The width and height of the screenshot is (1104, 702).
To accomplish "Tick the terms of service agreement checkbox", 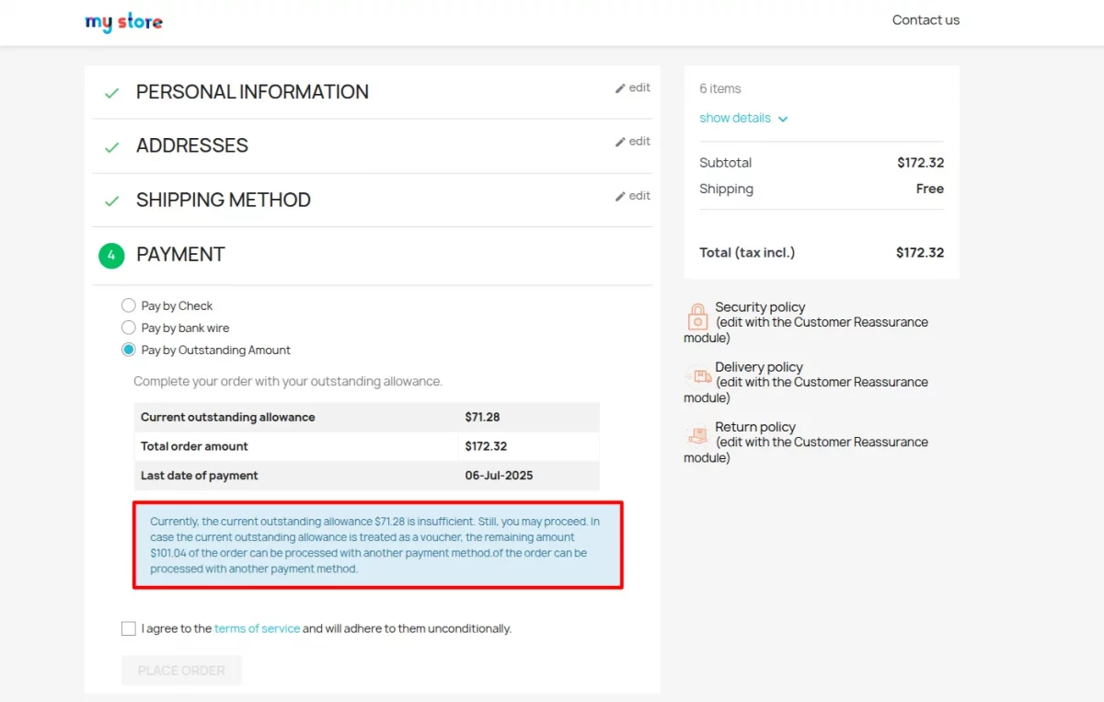I will [x=129, y=628].
